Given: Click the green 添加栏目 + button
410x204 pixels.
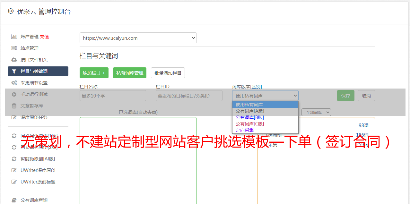Looking at the screenshot, I should coord(94,73).
